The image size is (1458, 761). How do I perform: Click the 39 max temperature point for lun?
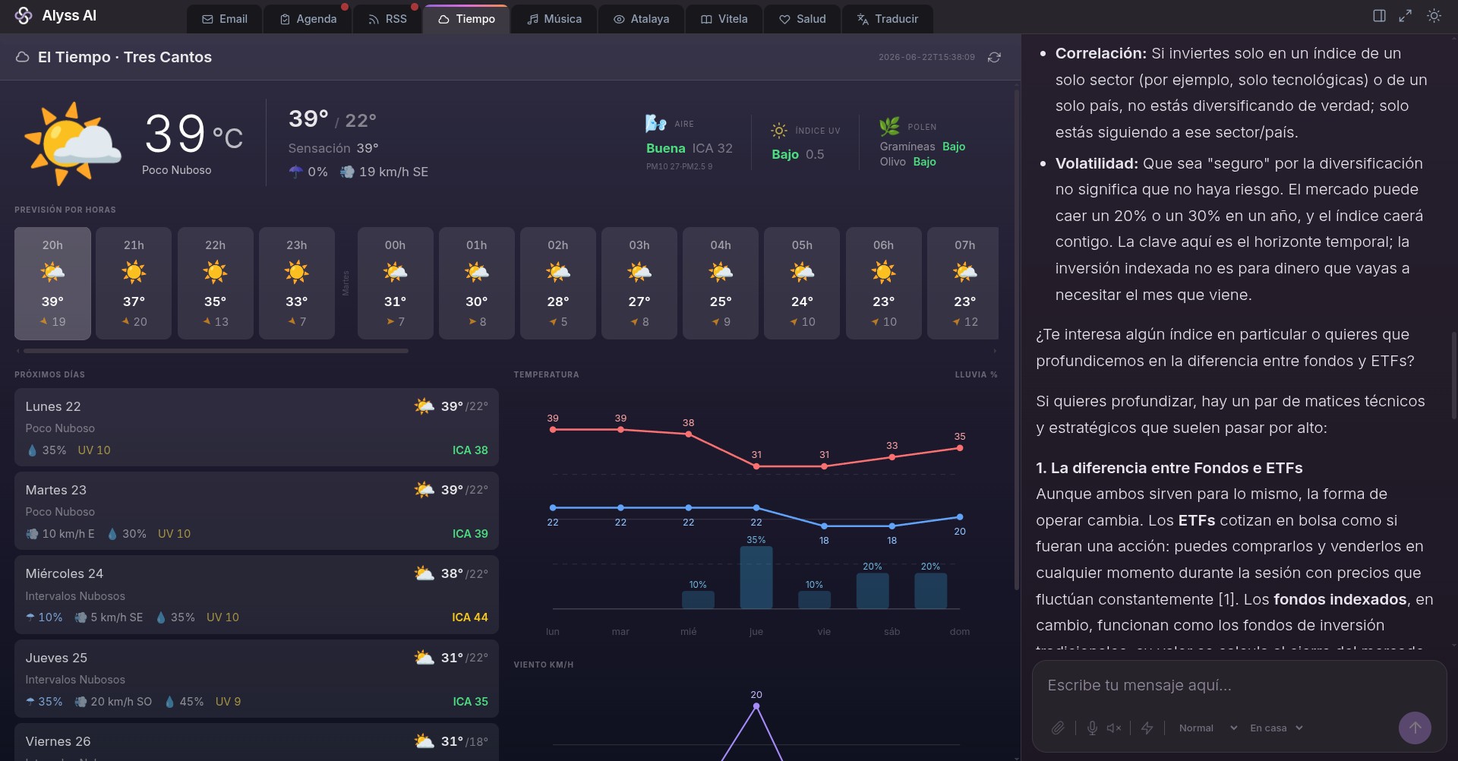[x=553, y=430]
